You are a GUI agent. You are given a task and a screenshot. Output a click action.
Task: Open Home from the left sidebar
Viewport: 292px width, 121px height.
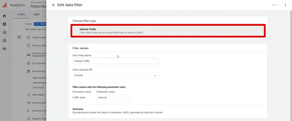[x=5, y=16]
